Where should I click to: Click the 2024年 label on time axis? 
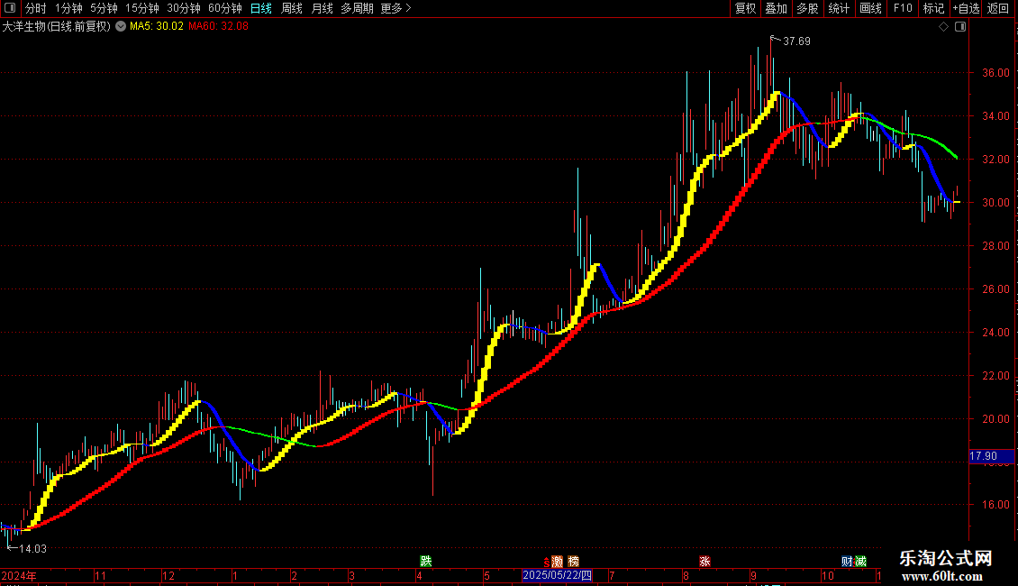click(x=19, y=575)
